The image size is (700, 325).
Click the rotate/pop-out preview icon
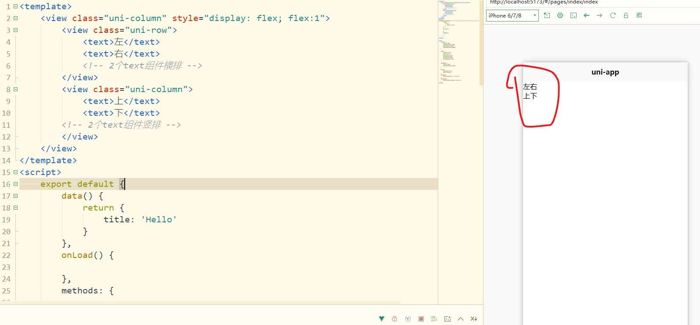[547, 15]
